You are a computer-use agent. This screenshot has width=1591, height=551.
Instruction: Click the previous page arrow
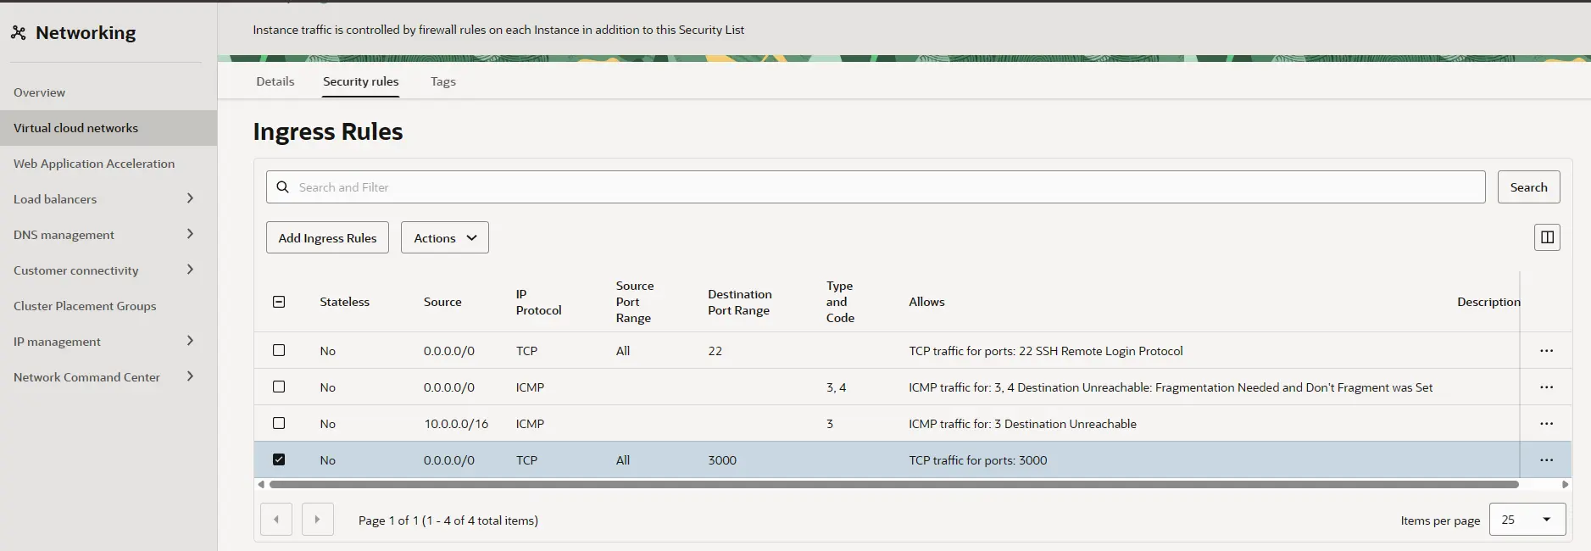coord(276,520)
